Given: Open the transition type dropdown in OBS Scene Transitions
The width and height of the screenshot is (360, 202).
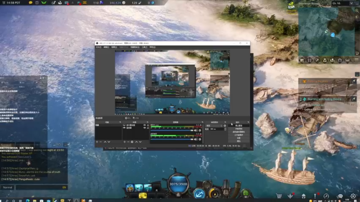Looking at the screenshot, I should point(214,126).
